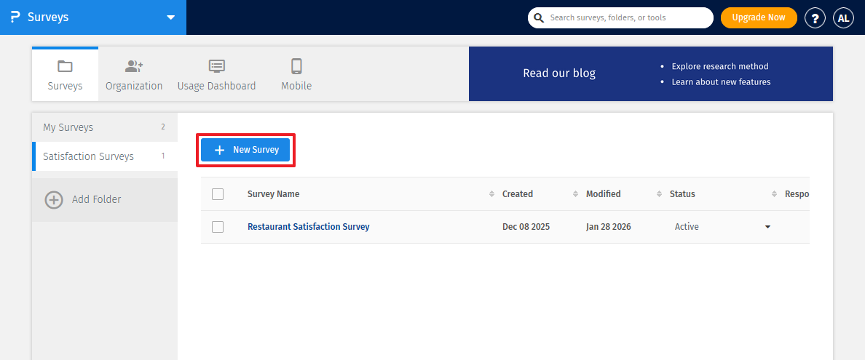Select the Satisfaction Surveys folder
Viewport: 865px width, 360px height.
click(x=105, y=156)
